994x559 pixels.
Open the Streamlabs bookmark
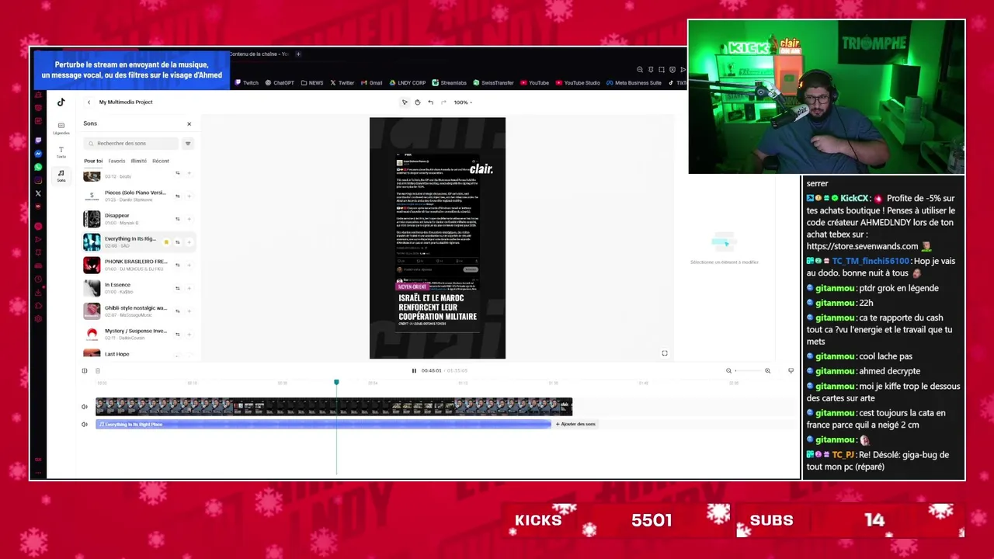pyautogui.click(x=450, y=83)
